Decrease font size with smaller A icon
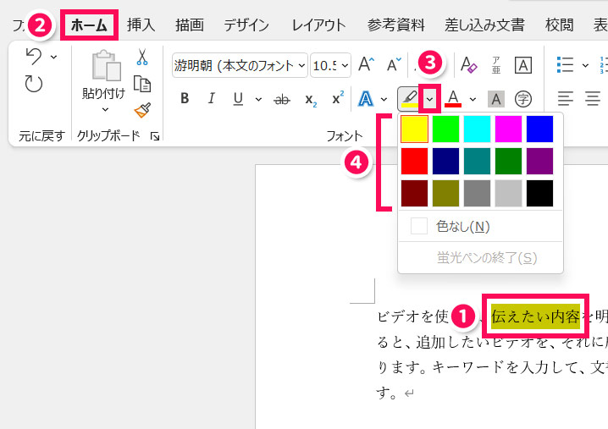The width and height of the screenshot is (608, 429). (x=394, y=64)
